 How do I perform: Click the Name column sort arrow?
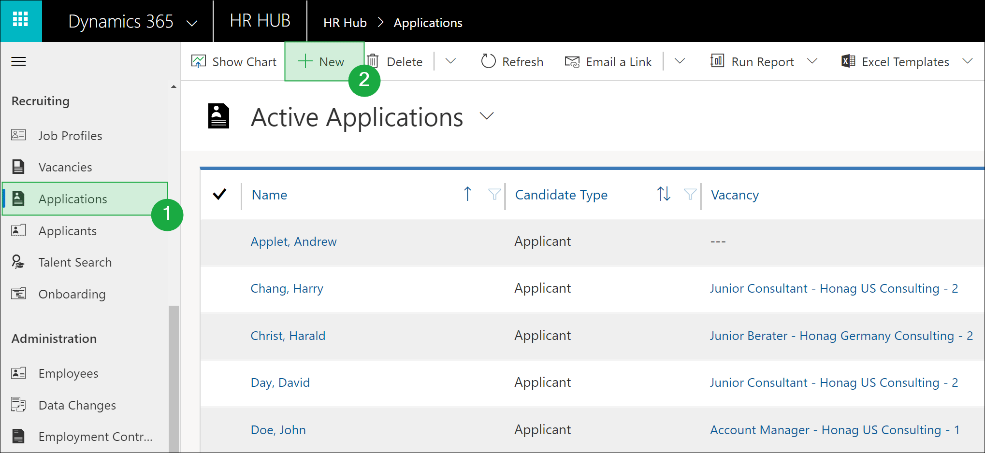467,194
